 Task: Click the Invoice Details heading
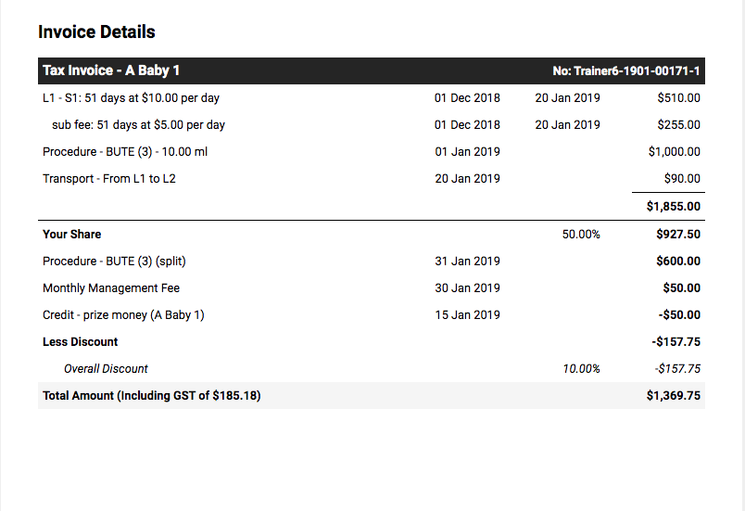96,32
